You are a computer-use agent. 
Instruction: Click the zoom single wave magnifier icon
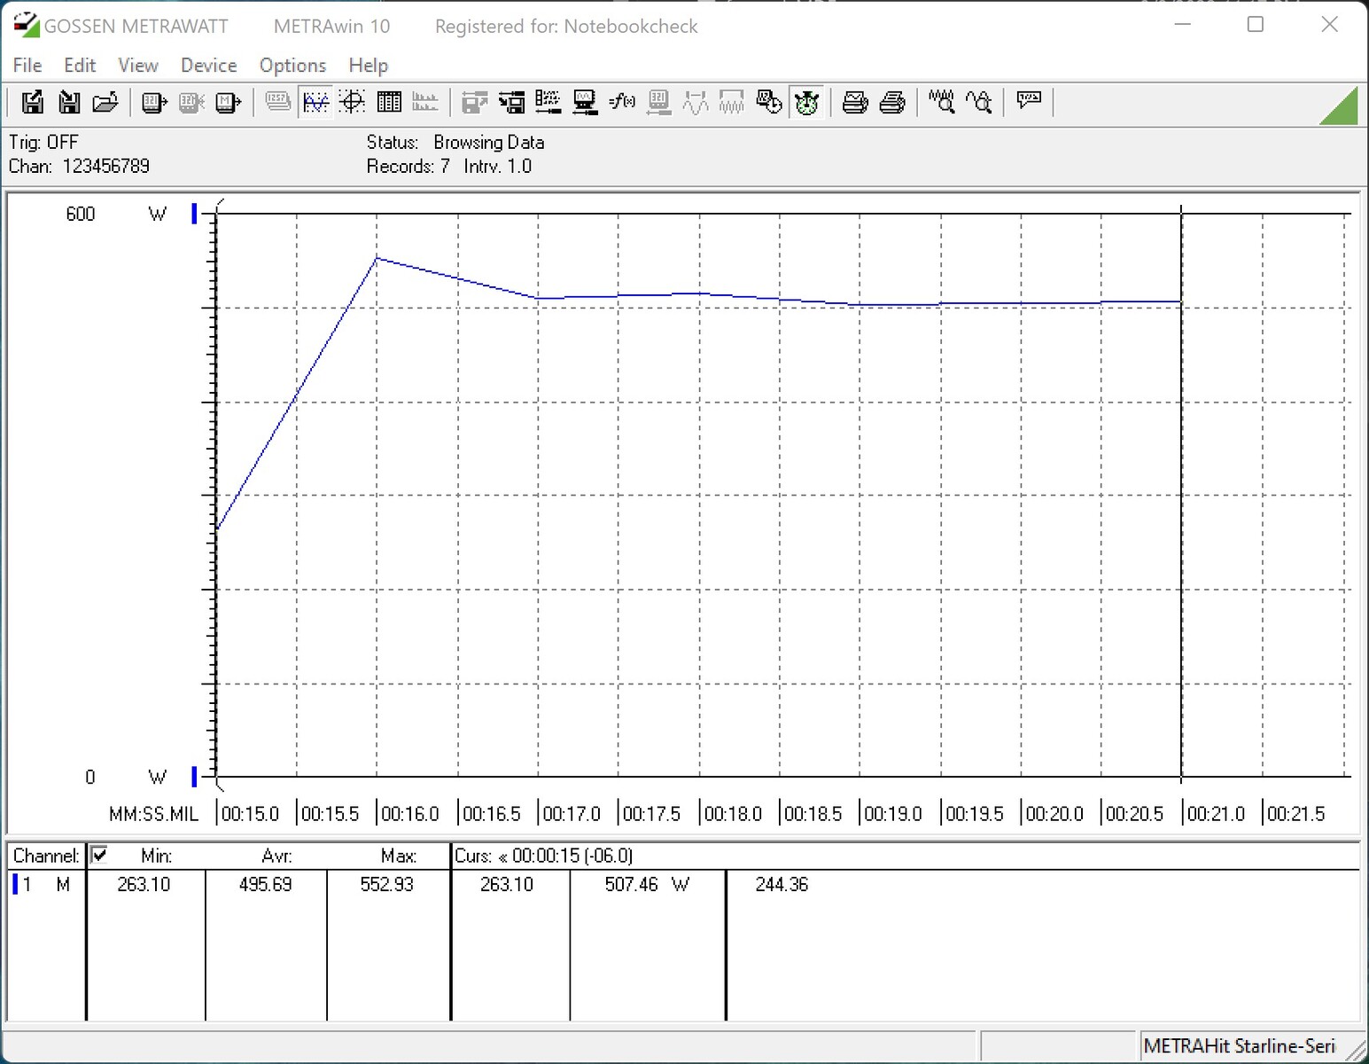point(978,103)
